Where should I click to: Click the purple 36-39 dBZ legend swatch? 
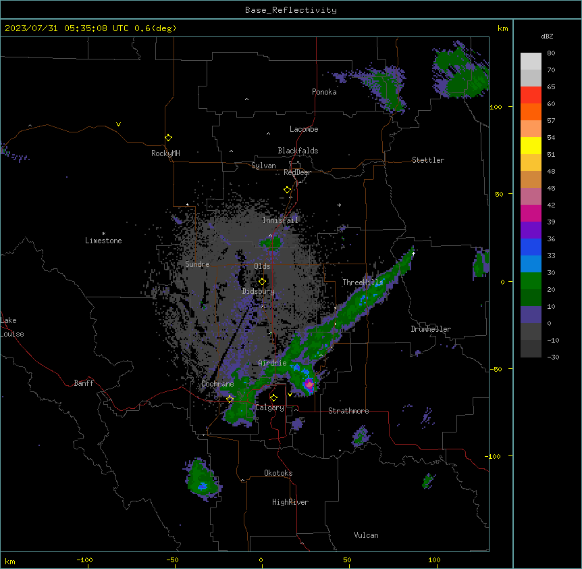click(x=531, y=230)
